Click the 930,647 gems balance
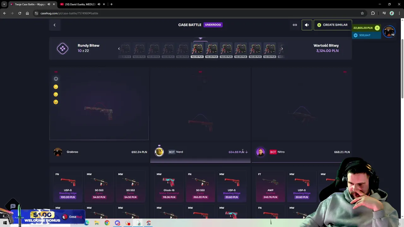Viewport: 404px width, 227px height. point(365,35)
